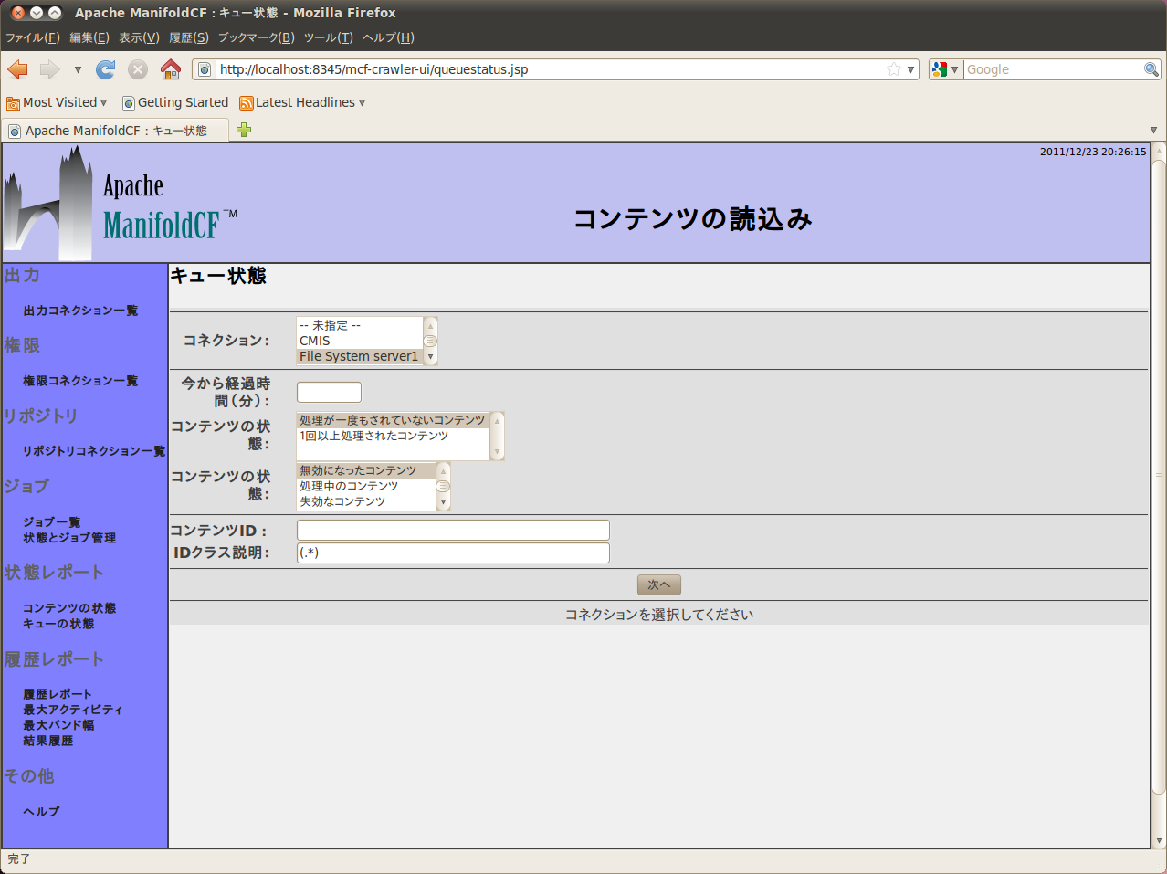Click the search magnifier icon

[1151, 69]
